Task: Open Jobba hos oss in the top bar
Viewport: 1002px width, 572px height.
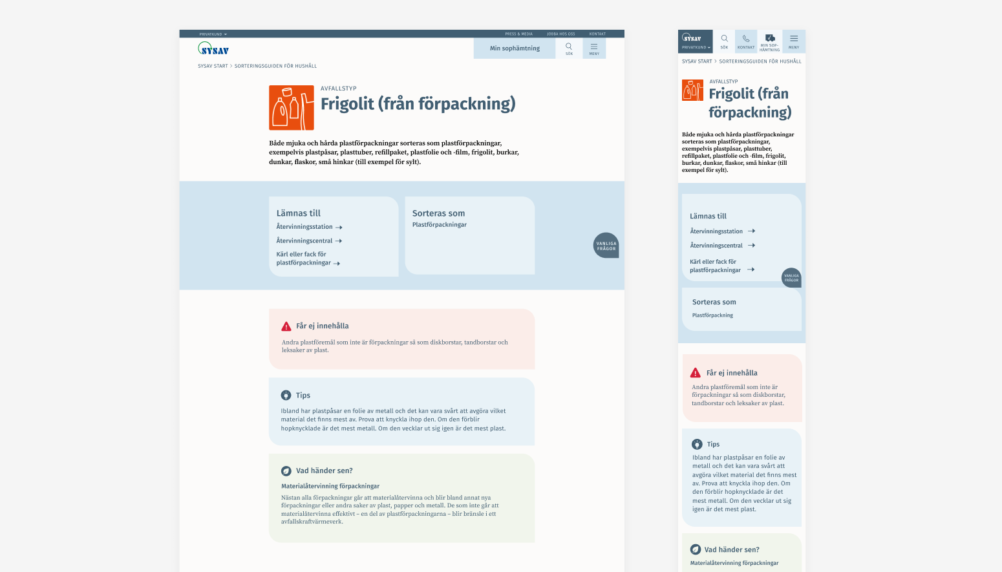Action: 560,34
